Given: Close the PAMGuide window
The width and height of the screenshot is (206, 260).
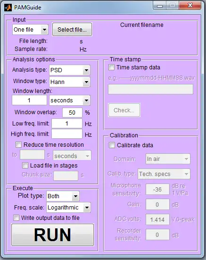Looking at the screenshot, I should (190, 6).
